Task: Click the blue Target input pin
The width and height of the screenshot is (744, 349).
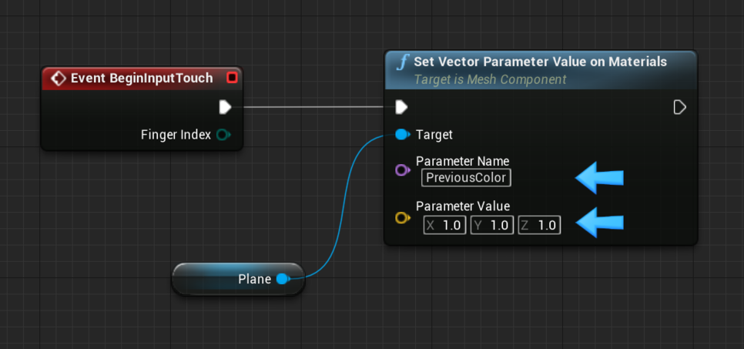Action: coord(402,135)
